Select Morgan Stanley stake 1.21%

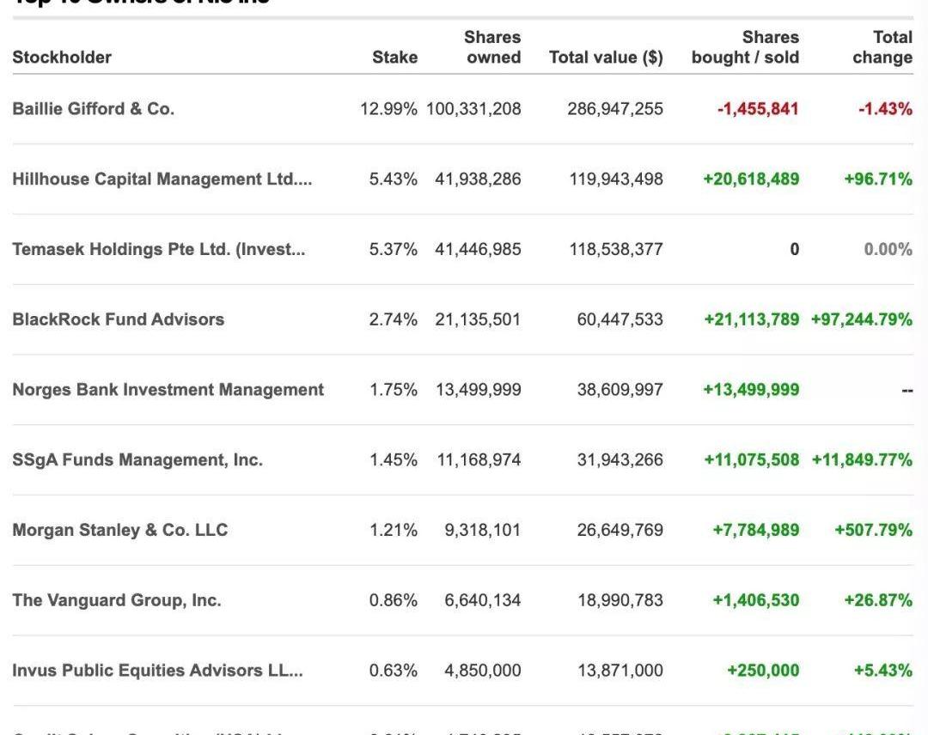[x=394, y=530]
